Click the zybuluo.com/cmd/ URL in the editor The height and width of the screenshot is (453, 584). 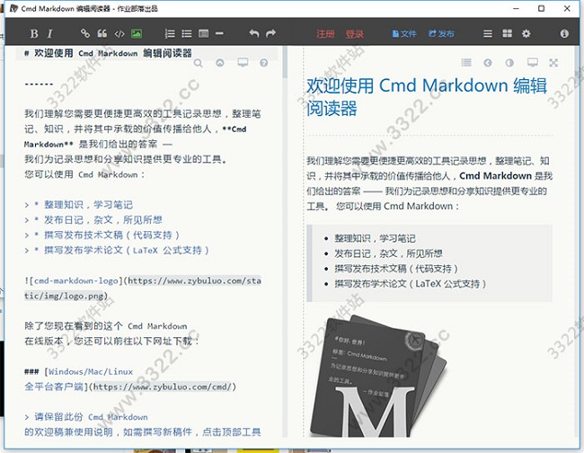pyautogui.click(x=163, y=386)
